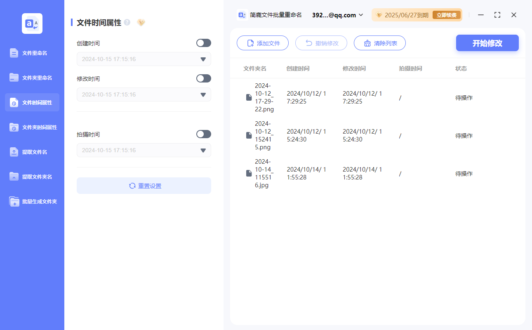This screenshot has width=532, height=330.
Task: Click the VIP crown icon next to the title
Action: (x=141, y=23)
